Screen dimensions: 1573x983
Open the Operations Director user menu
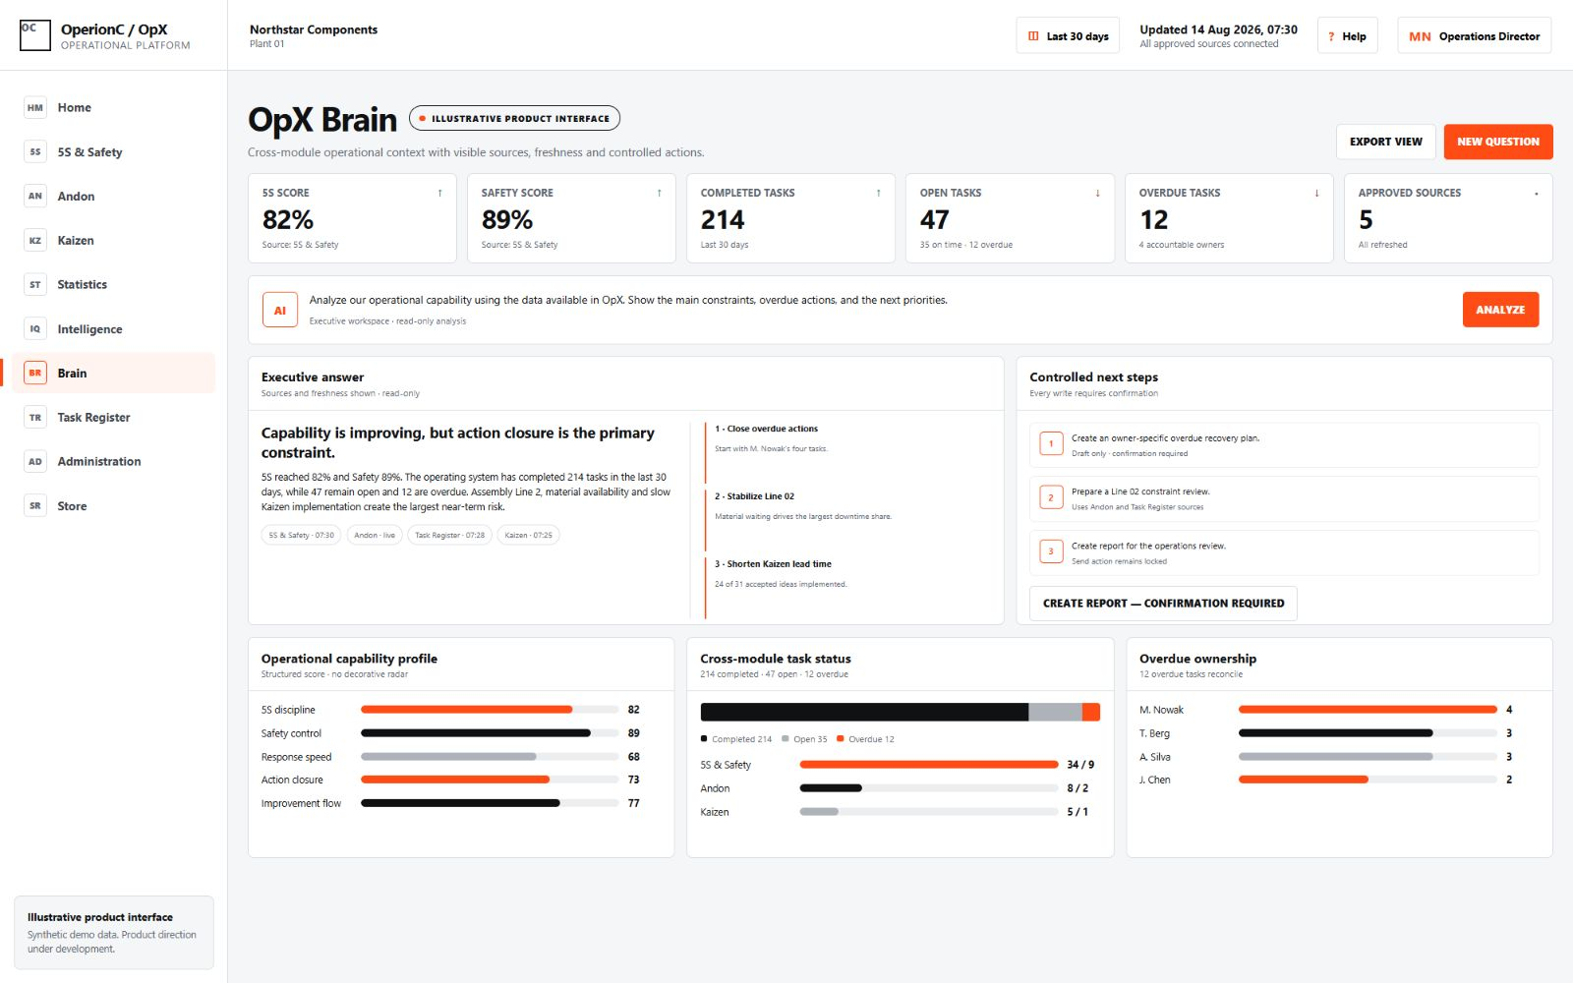point(1474,36)
